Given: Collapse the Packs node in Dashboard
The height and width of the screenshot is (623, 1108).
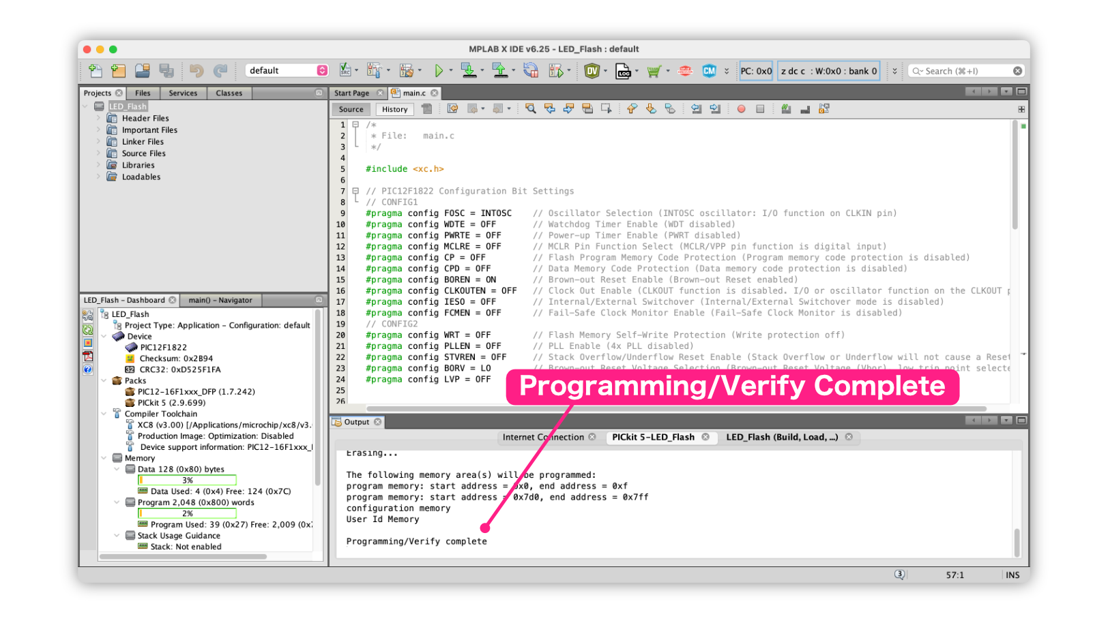Looking at the screenshot, I should [104, 380].
